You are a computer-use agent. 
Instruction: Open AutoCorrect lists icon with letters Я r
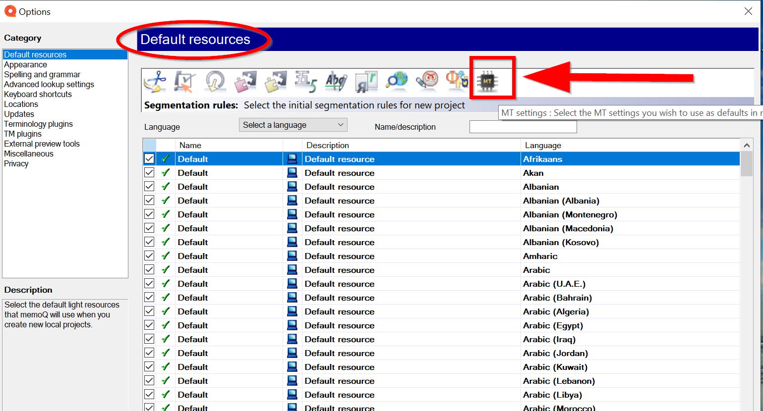click(x=366, y=81)
